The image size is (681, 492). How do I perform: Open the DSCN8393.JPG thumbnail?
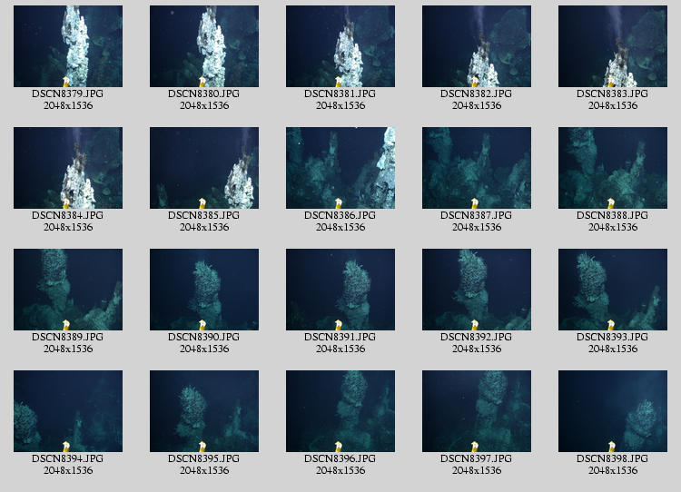[x=613, y=290]
